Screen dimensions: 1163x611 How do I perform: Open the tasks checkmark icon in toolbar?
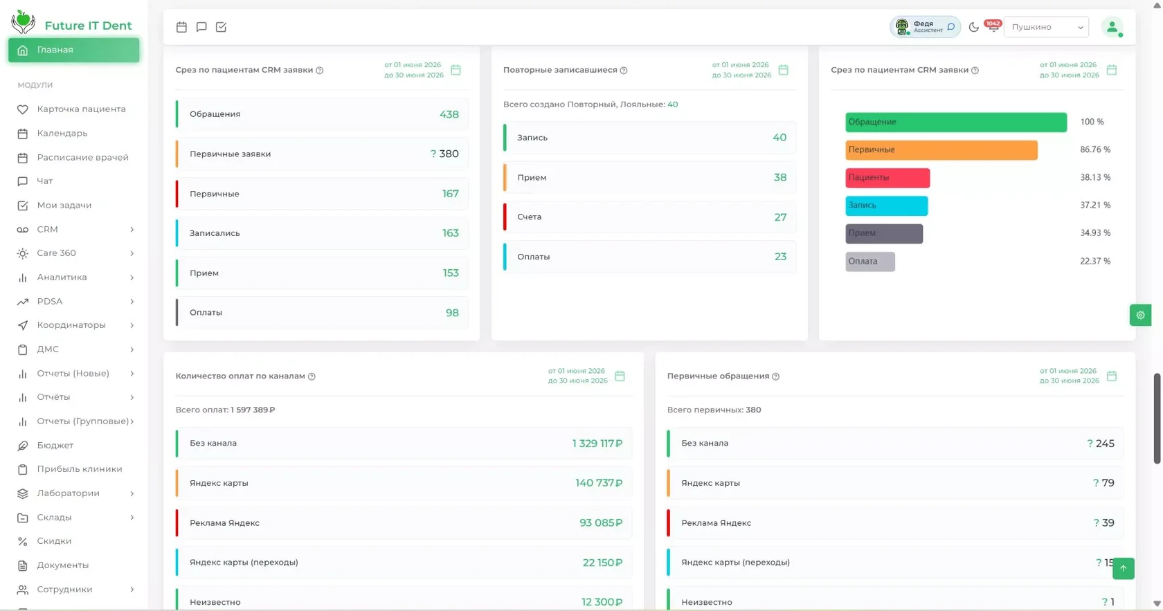coord(222,27)
